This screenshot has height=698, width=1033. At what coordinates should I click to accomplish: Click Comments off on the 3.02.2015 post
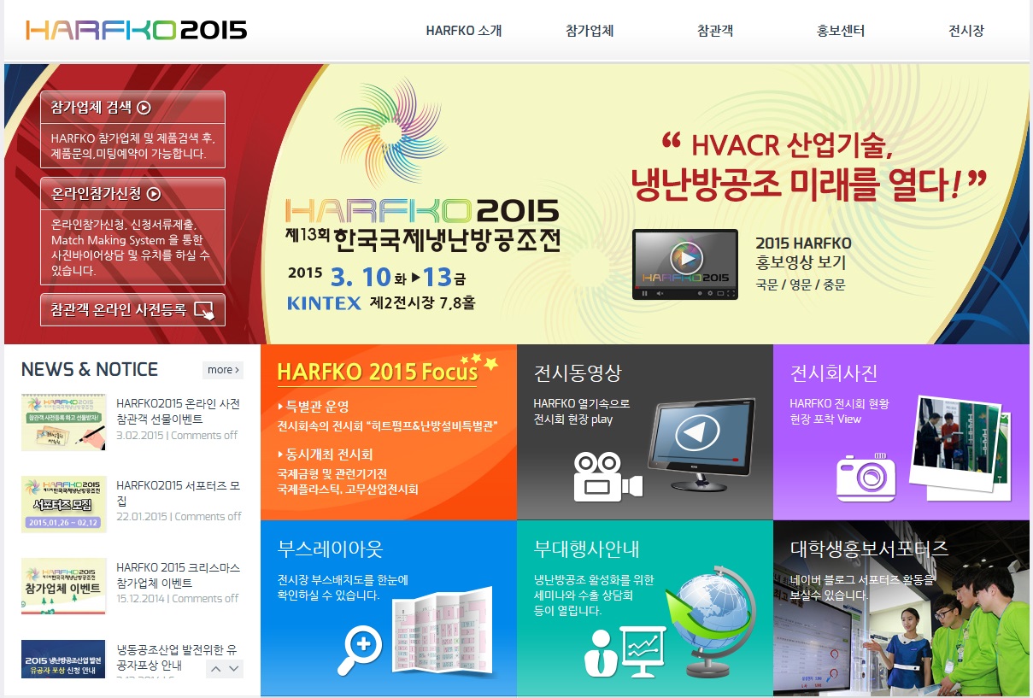tap(206, 435)
